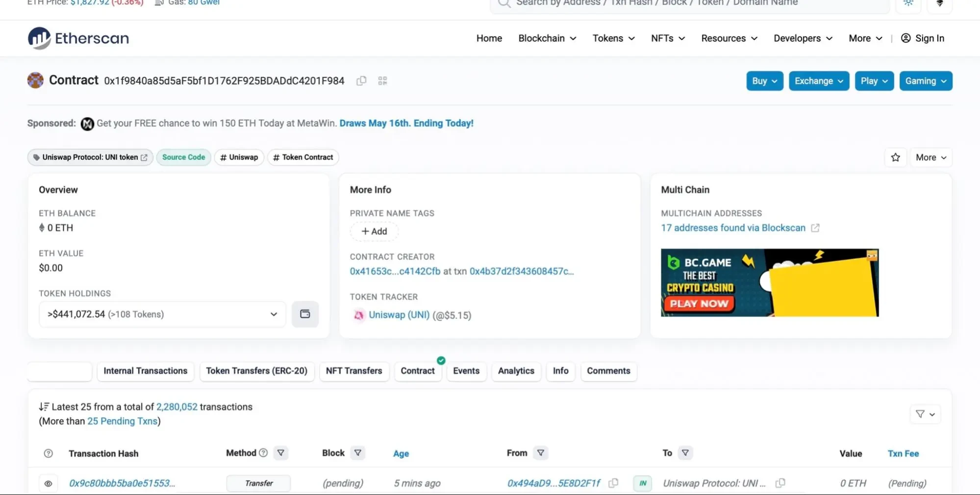Image resolution: width=980 pixels, height=495 pixels.
Task: Preview transaction 0x9c80bbb5ba0e51553 eye icon
Action: [x=48, y=484]
